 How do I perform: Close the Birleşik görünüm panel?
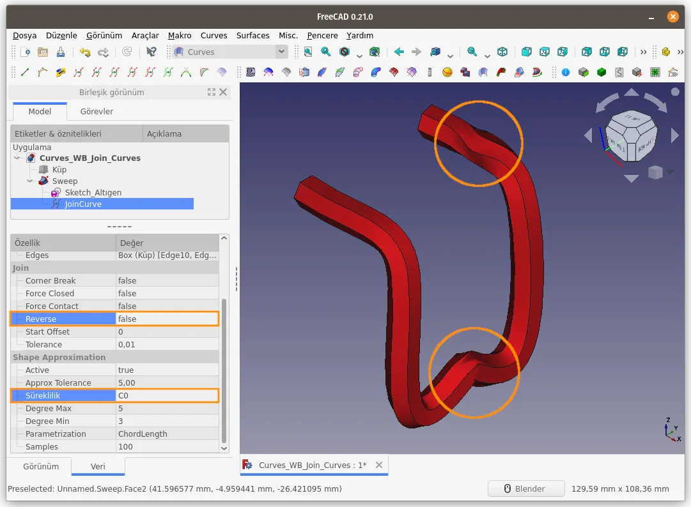click(223, 92)
